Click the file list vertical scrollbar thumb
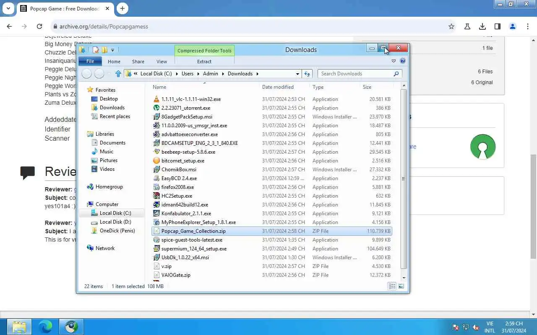The width and height of the screenshot is (537, 335). click(x=404, y=179)
